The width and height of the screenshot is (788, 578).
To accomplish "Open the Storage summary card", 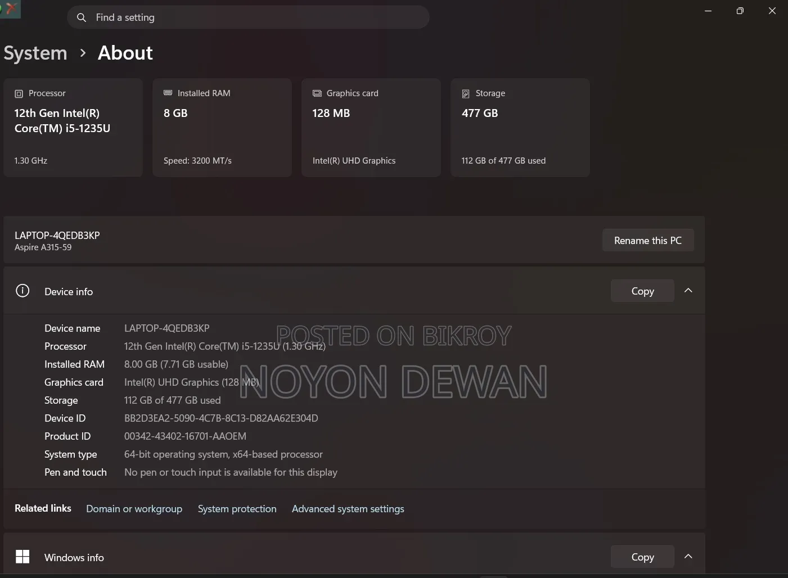I will coord(520,128).
